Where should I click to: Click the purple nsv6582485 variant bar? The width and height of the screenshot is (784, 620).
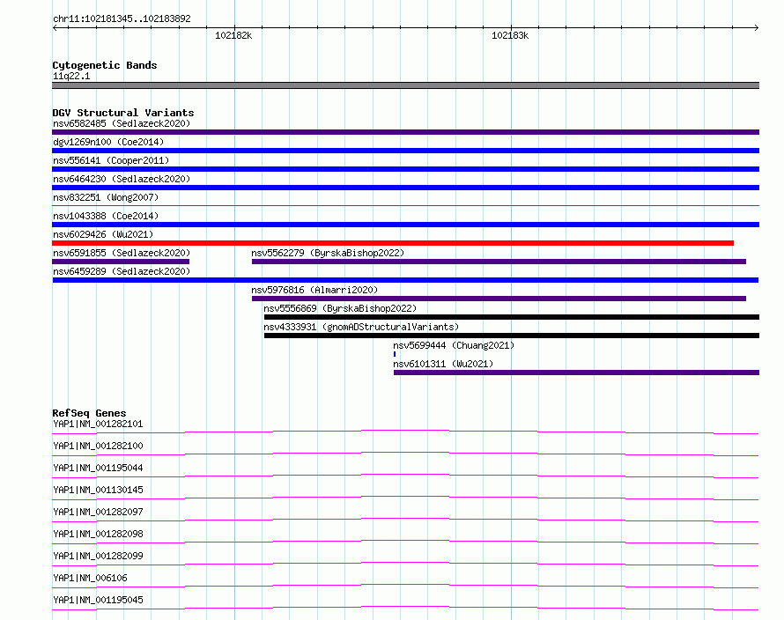405,132
